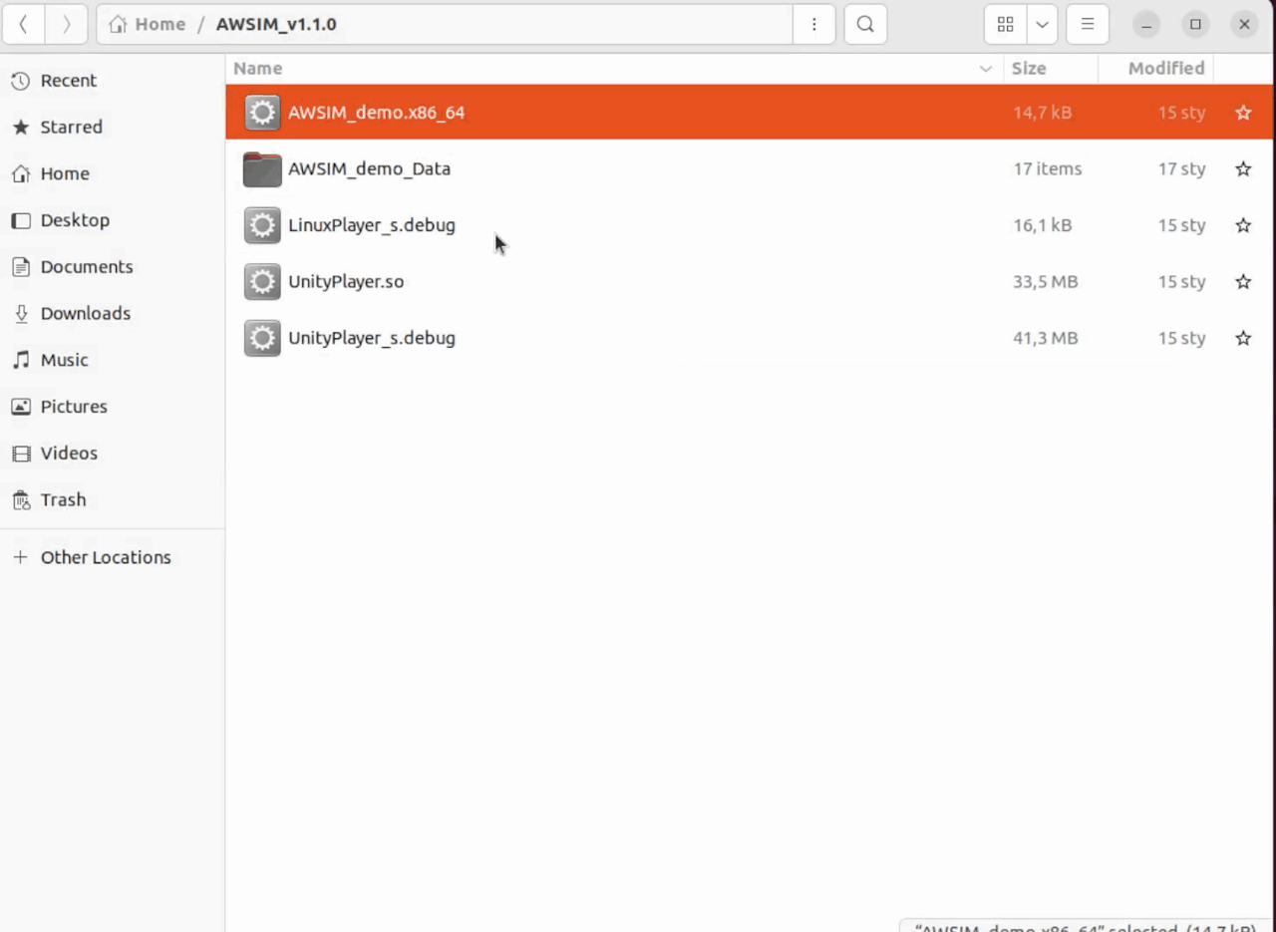Star the LinuxPlayer_s.debug file
Image resolution: width=1276 pixels, height=932 pixels.
1243,225
